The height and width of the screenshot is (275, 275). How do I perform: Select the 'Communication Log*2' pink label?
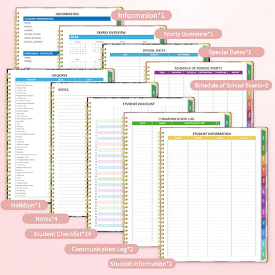pyautogui.click(x=102, y=249)
